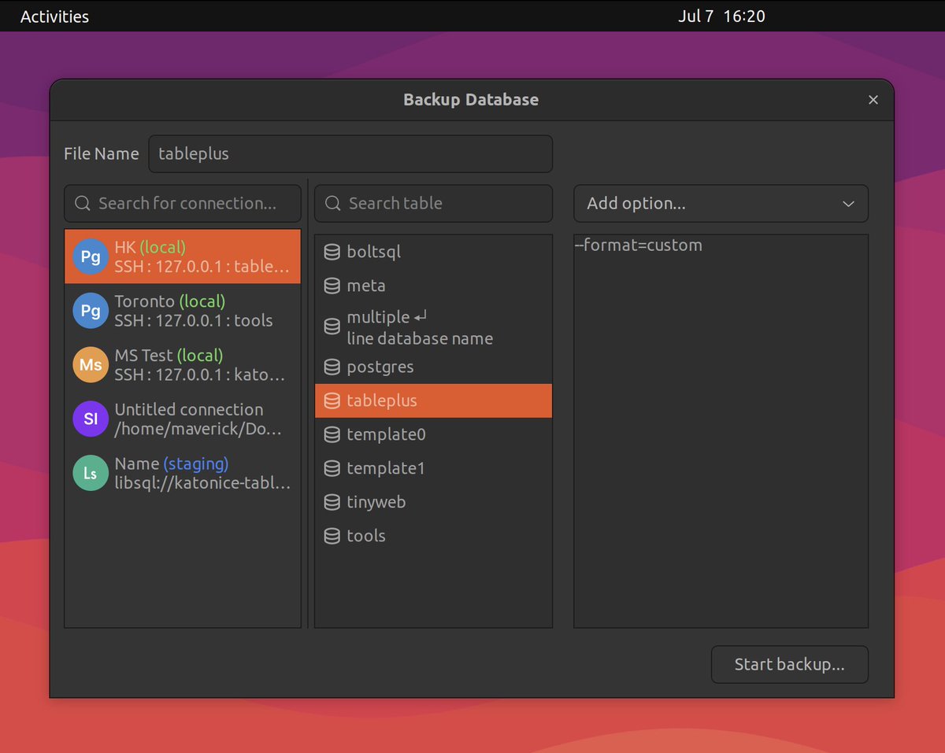Click the Ms avatar for MS Test
The image size is (945, 753).
click(x=91, y=365)
